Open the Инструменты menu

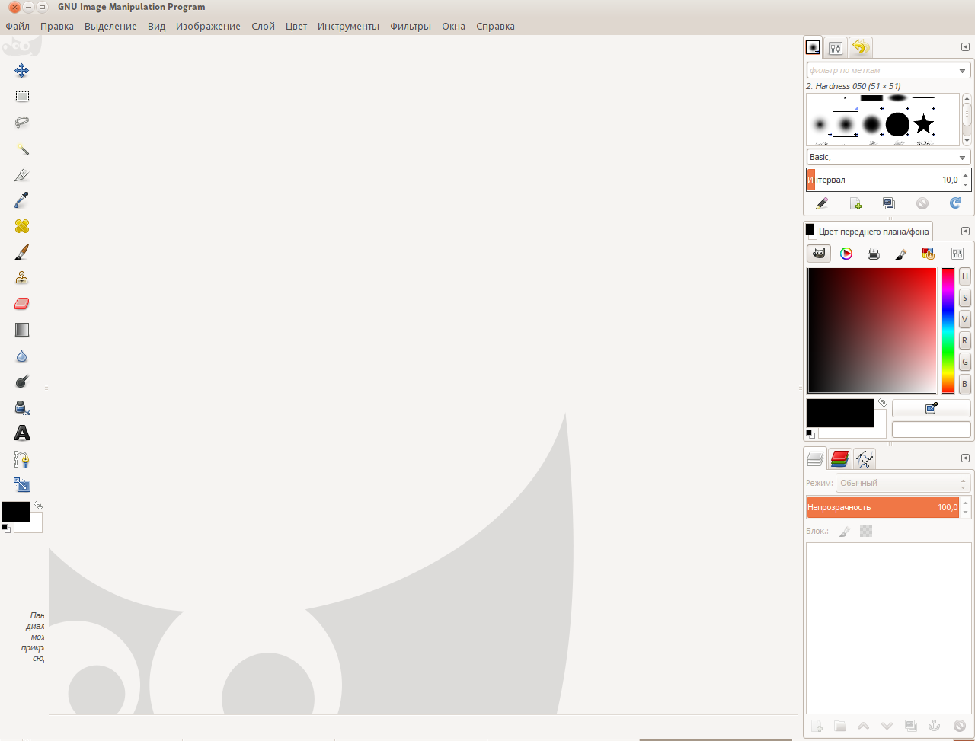point(348,26)
